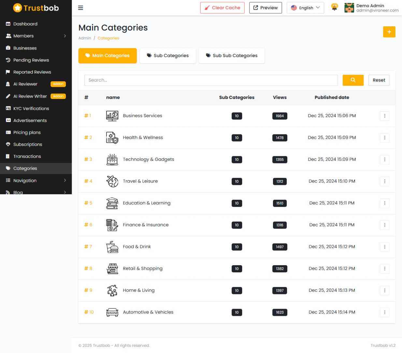Expand the Navigation sidebar submenu
The image size is (402, 353).
[36, 180]
